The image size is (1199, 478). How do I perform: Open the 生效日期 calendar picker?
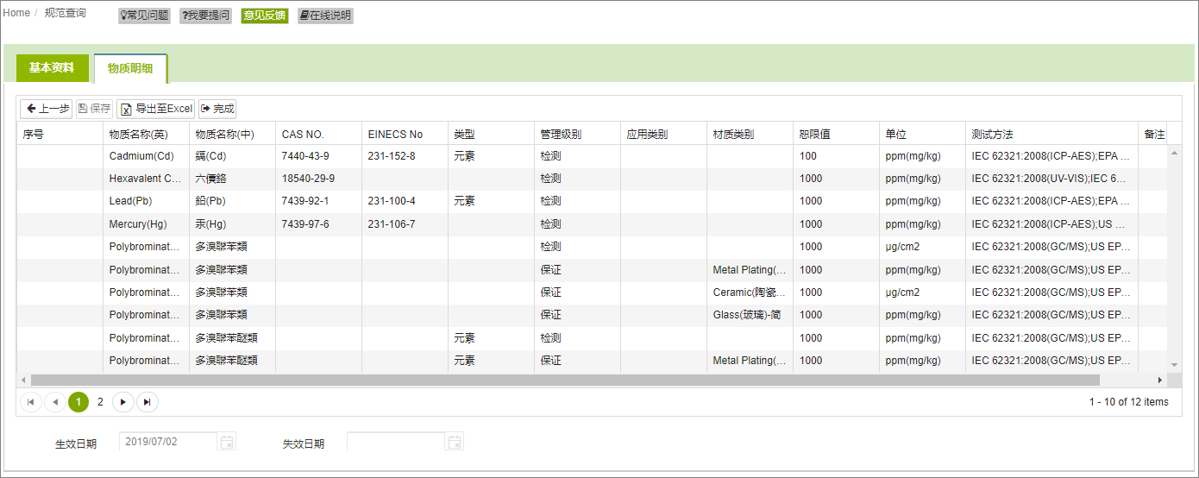[x=227, y=442]
